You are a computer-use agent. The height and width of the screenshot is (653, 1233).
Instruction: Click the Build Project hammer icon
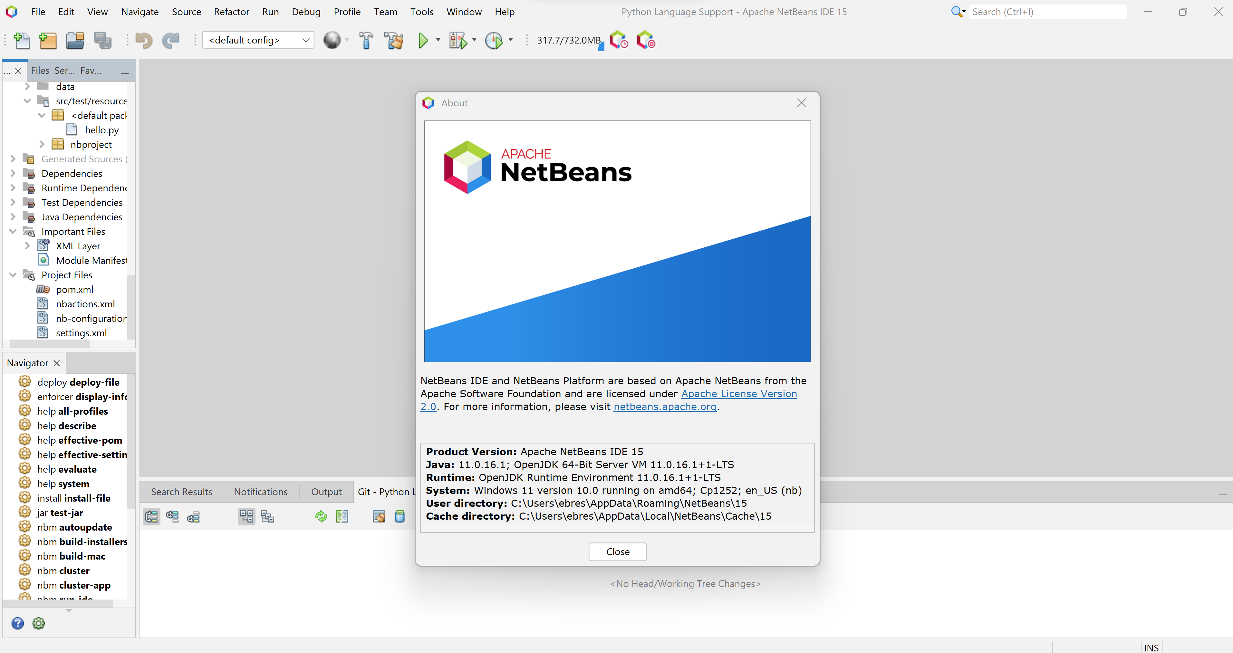point(366,40)
